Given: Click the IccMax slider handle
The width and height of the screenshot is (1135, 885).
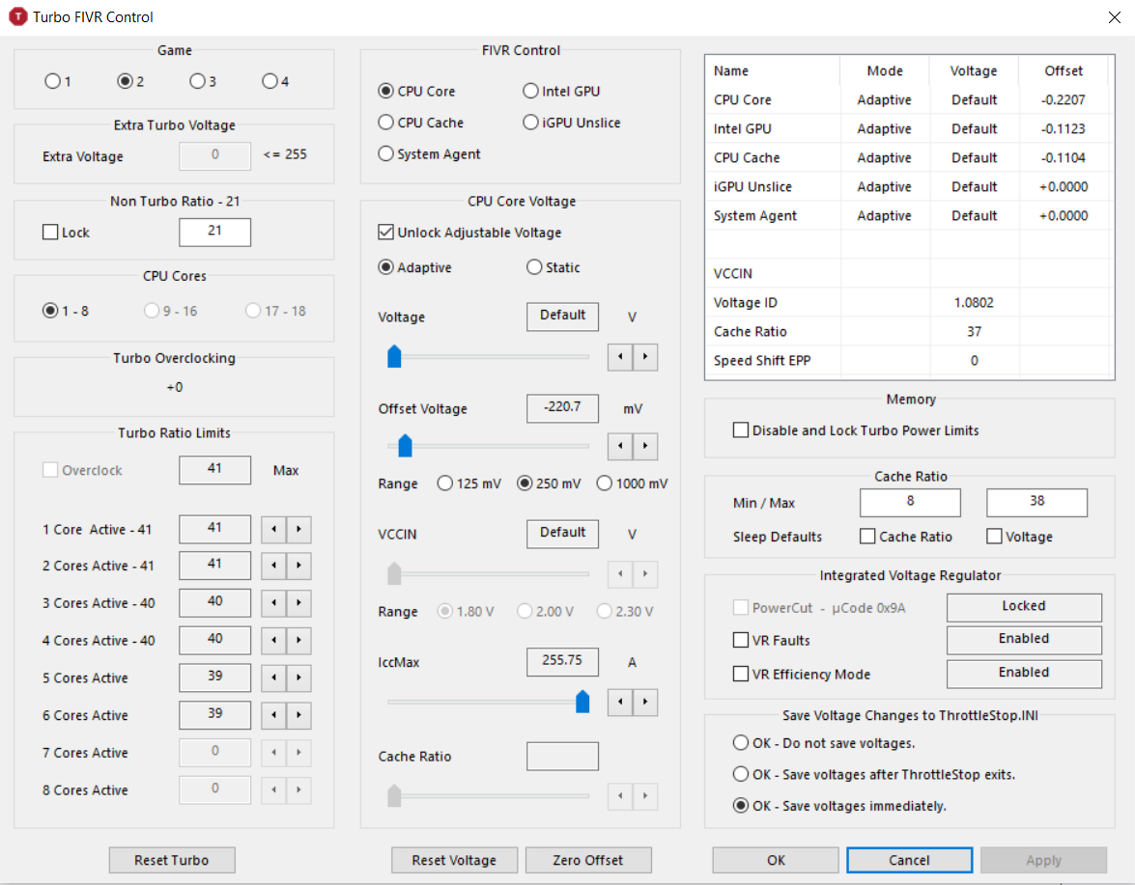Looking at the screenshot, I should click(x=582, y=702).
